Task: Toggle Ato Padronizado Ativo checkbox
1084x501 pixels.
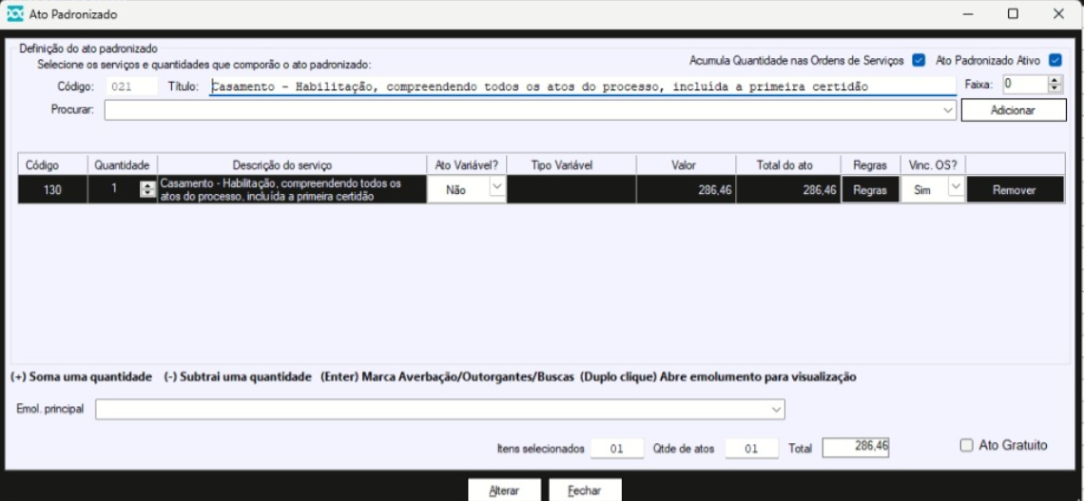Action: 1055,60
